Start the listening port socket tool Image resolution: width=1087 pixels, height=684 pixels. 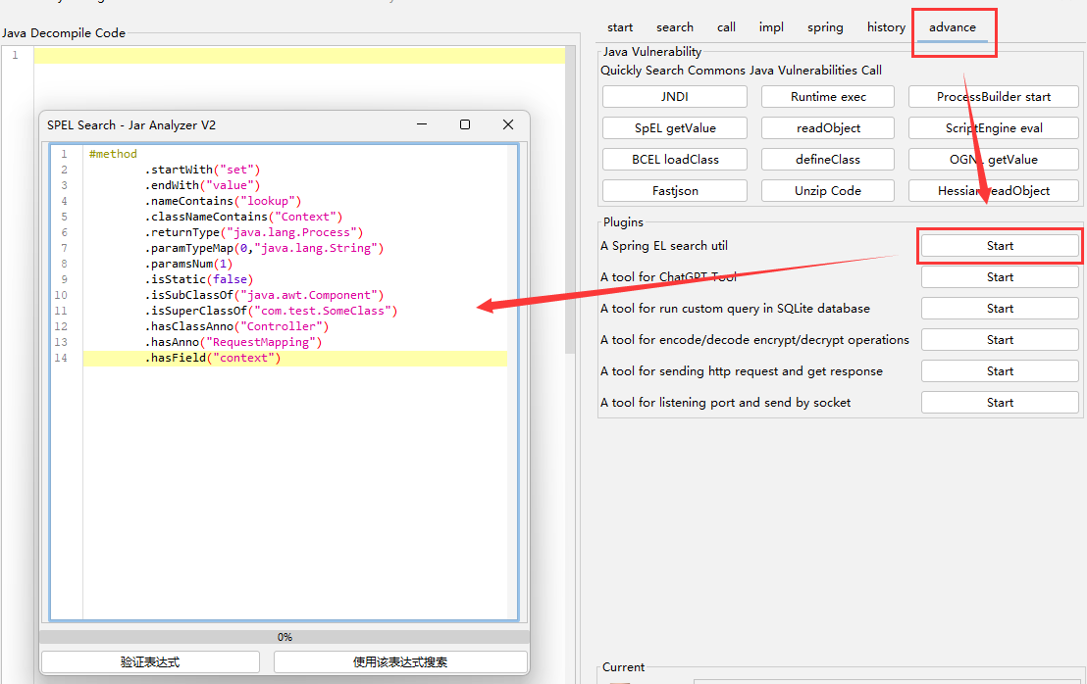click(1000, 403)
